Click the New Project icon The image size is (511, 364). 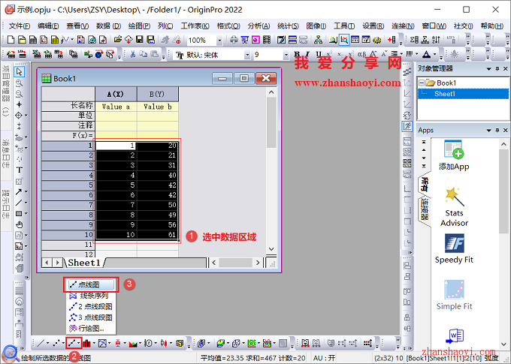pyautogui.click(x=11, y=40)
